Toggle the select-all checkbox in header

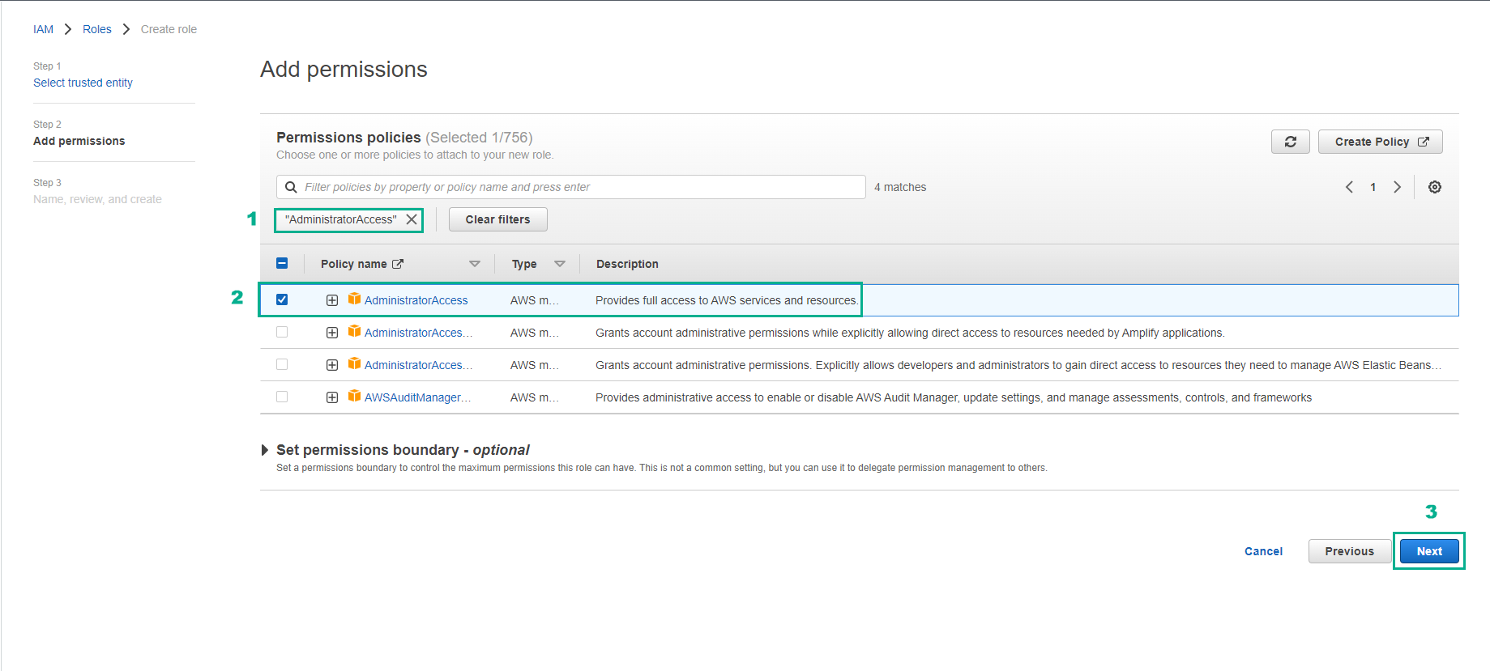282,263
